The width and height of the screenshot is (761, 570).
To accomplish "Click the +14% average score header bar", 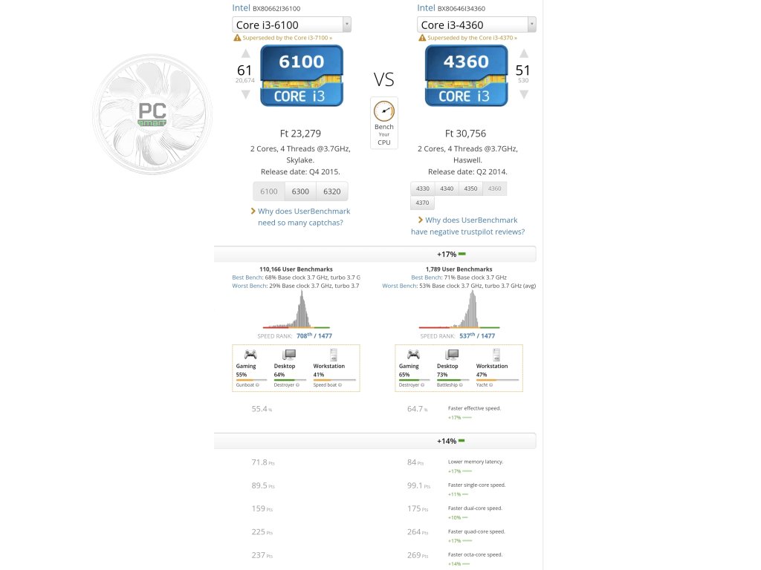I will coord(375,441).
